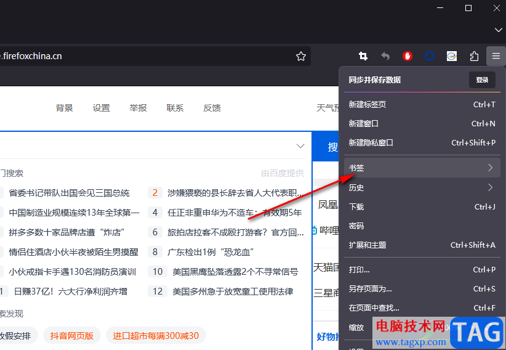Open the red ad-blocker hand icon
506x350 pixels.
pos(408,56)
